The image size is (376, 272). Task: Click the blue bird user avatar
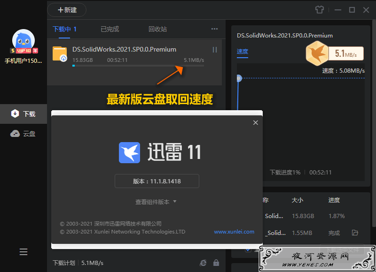coord(23,40)
